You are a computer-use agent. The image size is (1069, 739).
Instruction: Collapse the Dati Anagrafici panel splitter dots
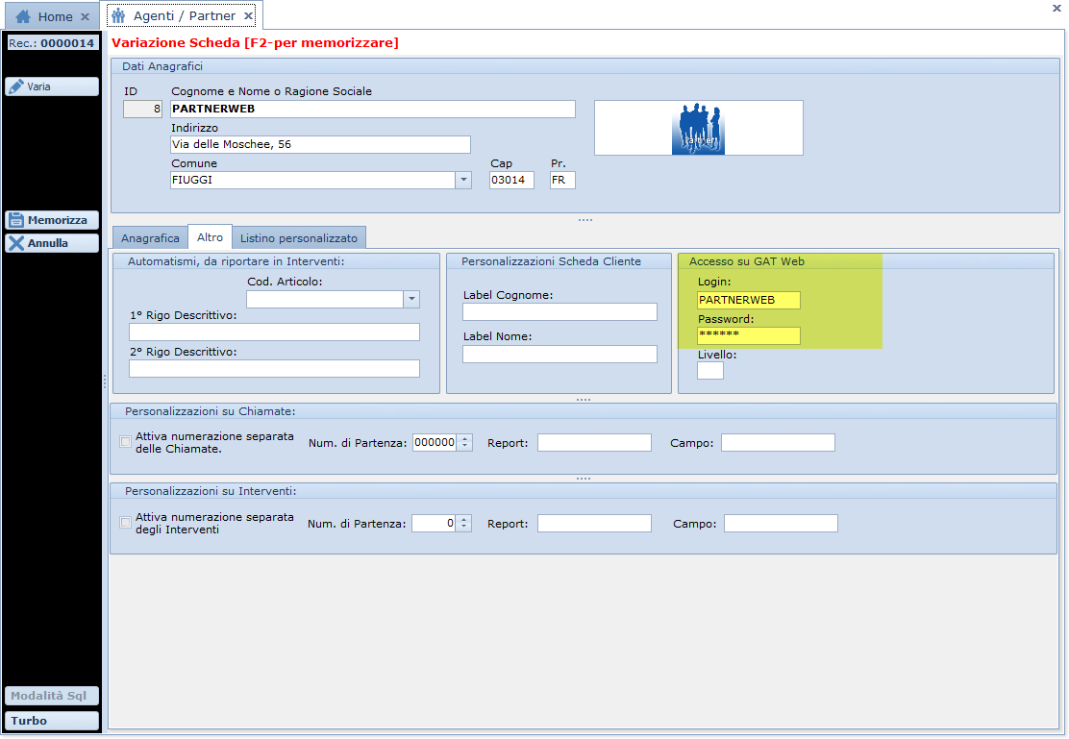(x=584, y=220)
